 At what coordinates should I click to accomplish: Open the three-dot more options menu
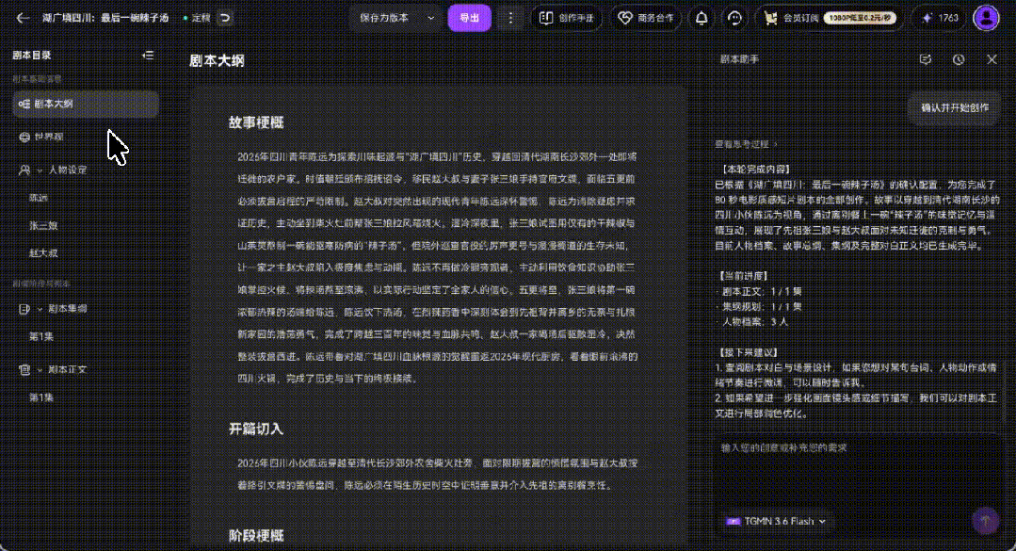[510, 18]
